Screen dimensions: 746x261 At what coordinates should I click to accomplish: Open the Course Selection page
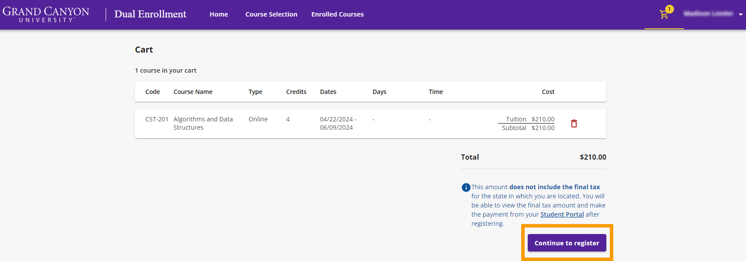pyautogui.click(x=271, y=14)
